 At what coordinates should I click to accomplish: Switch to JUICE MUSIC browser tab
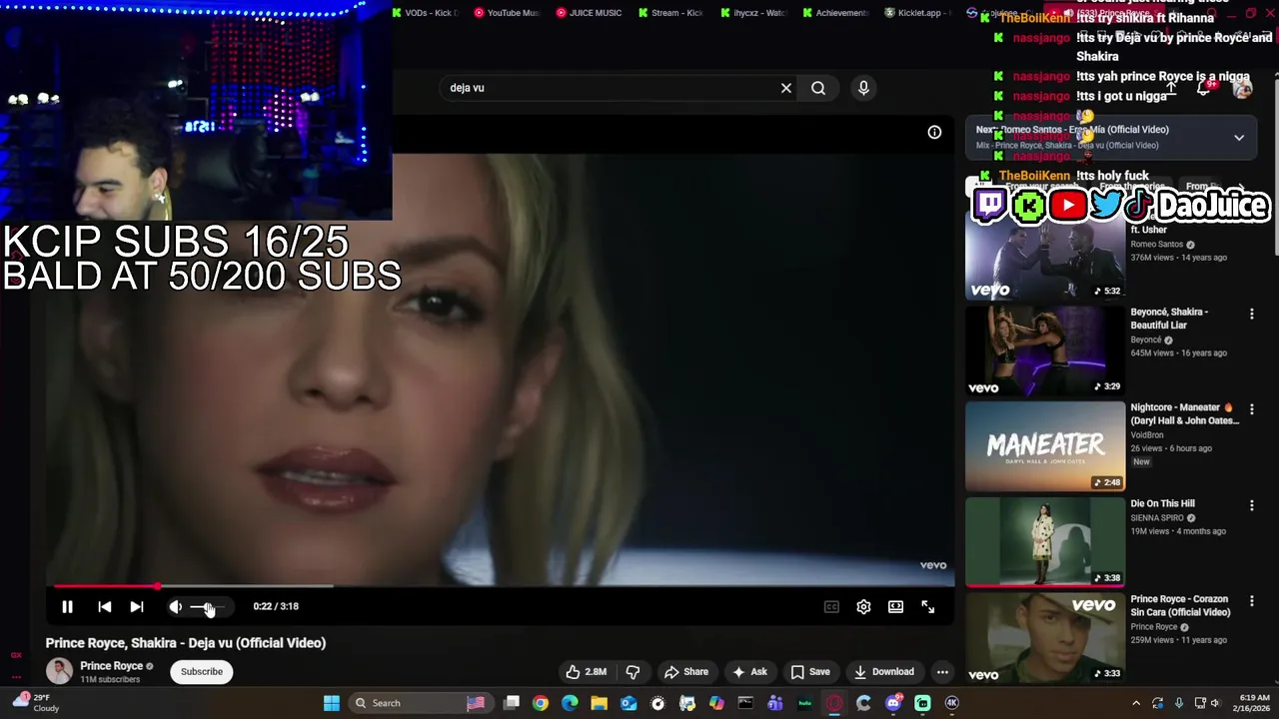point(590,13)
